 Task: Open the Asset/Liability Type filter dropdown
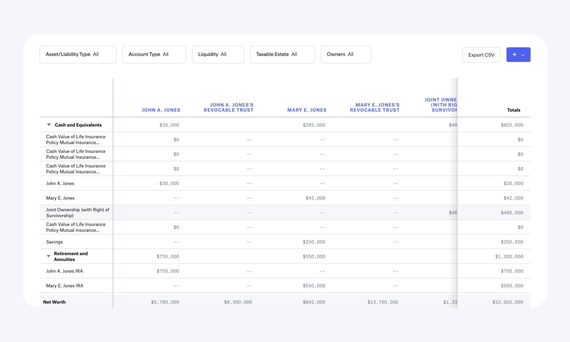(x=78, y=54)
